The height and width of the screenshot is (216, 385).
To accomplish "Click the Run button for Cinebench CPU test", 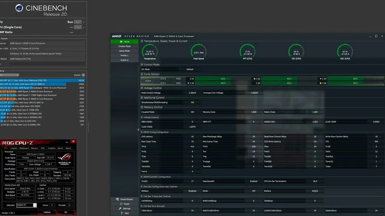I will 78,22.
